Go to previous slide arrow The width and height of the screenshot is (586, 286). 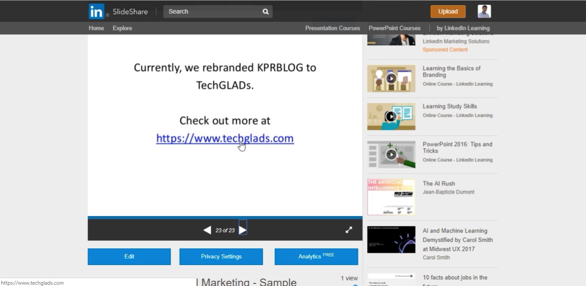[x=207, y=230]
